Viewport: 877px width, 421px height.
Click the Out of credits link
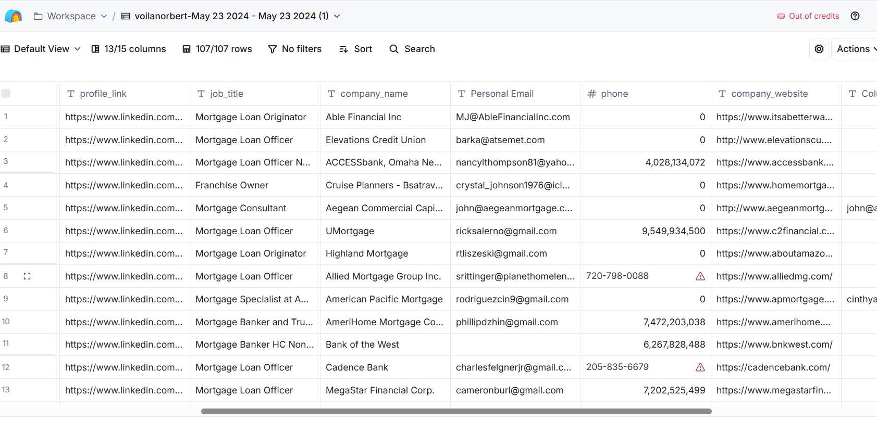pyautogui.click(x=808, y=16)
